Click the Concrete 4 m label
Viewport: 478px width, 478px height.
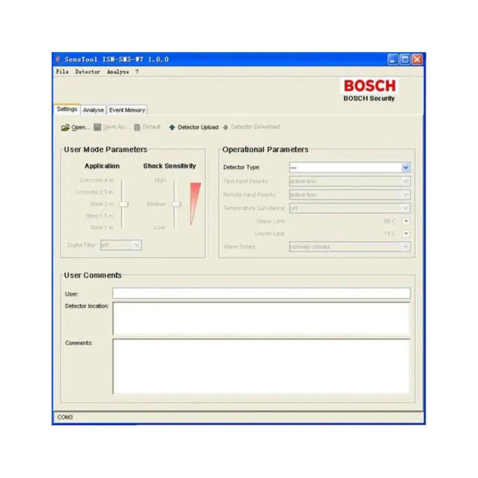click(x=97, y=180)
